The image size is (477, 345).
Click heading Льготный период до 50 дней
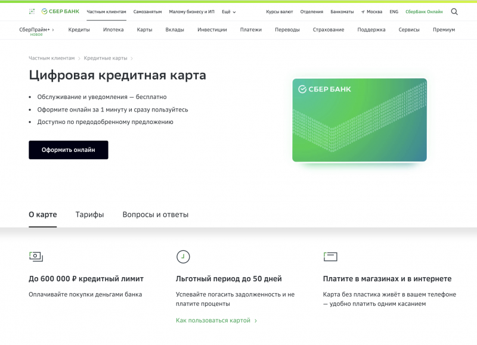coord(229,279)
